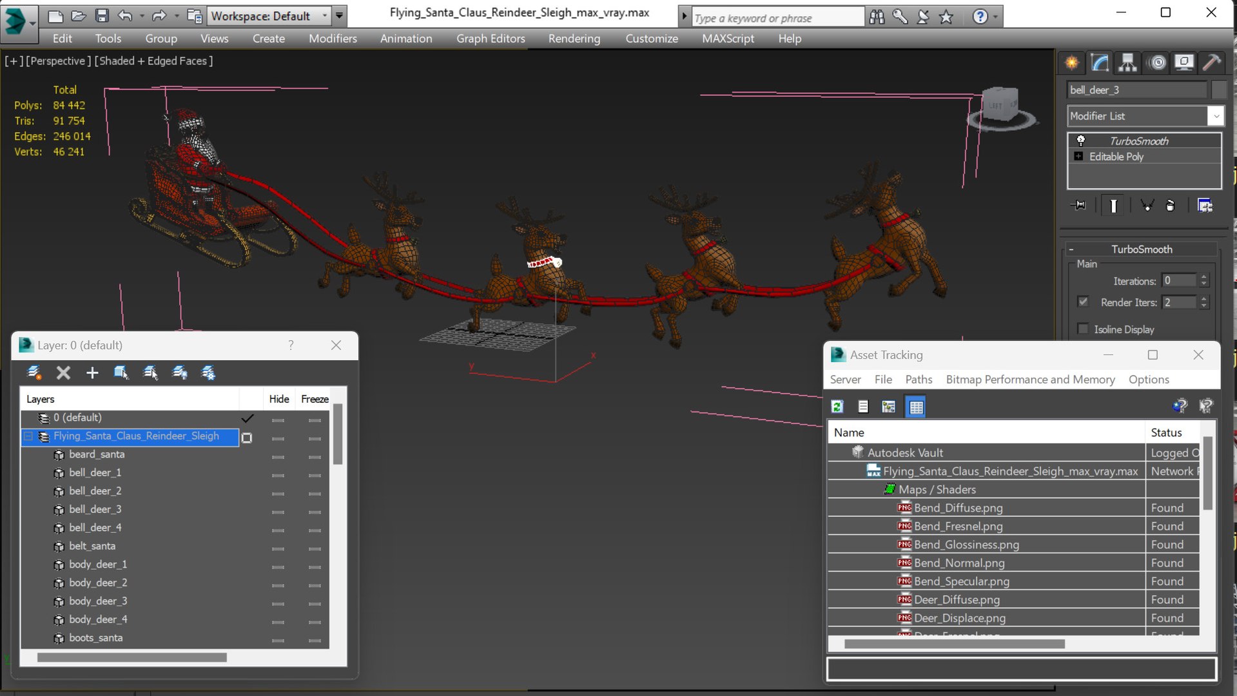The width and height of the screenshot is (1237, 696).
Task: Collapse the Flying_Santa_Claus_Reindeer_Sleigh layer tree
Action: coord(28,436)
